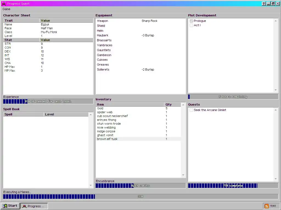Image resolution: width=281 pixels, height=210 pixels.
Task: Click the Spell column header
Action: 23,115
